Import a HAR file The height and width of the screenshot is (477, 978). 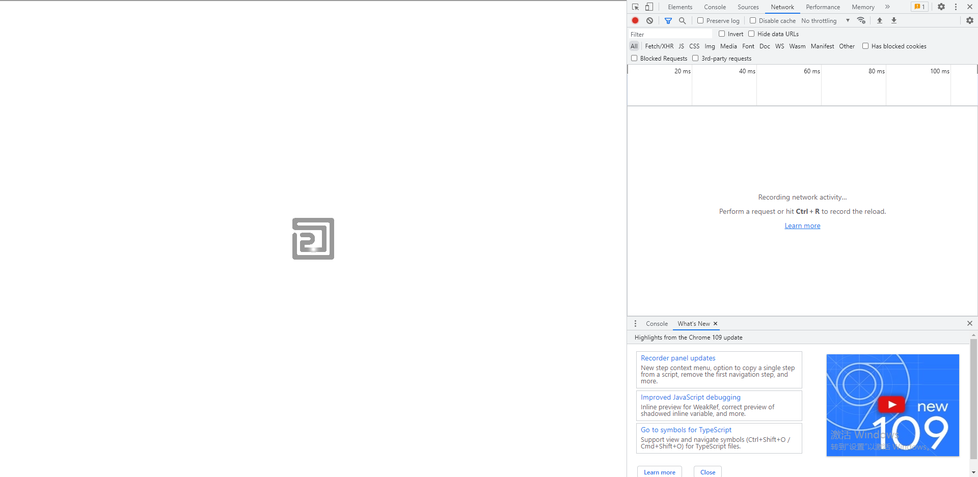879,20
